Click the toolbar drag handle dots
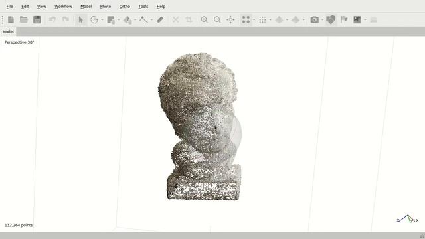 [x=3, y=19]
